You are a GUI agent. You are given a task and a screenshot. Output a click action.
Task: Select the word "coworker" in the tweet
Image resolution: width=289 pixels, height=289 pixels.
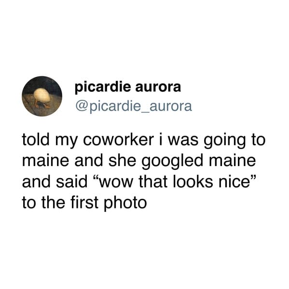click(x=118, y=139)
